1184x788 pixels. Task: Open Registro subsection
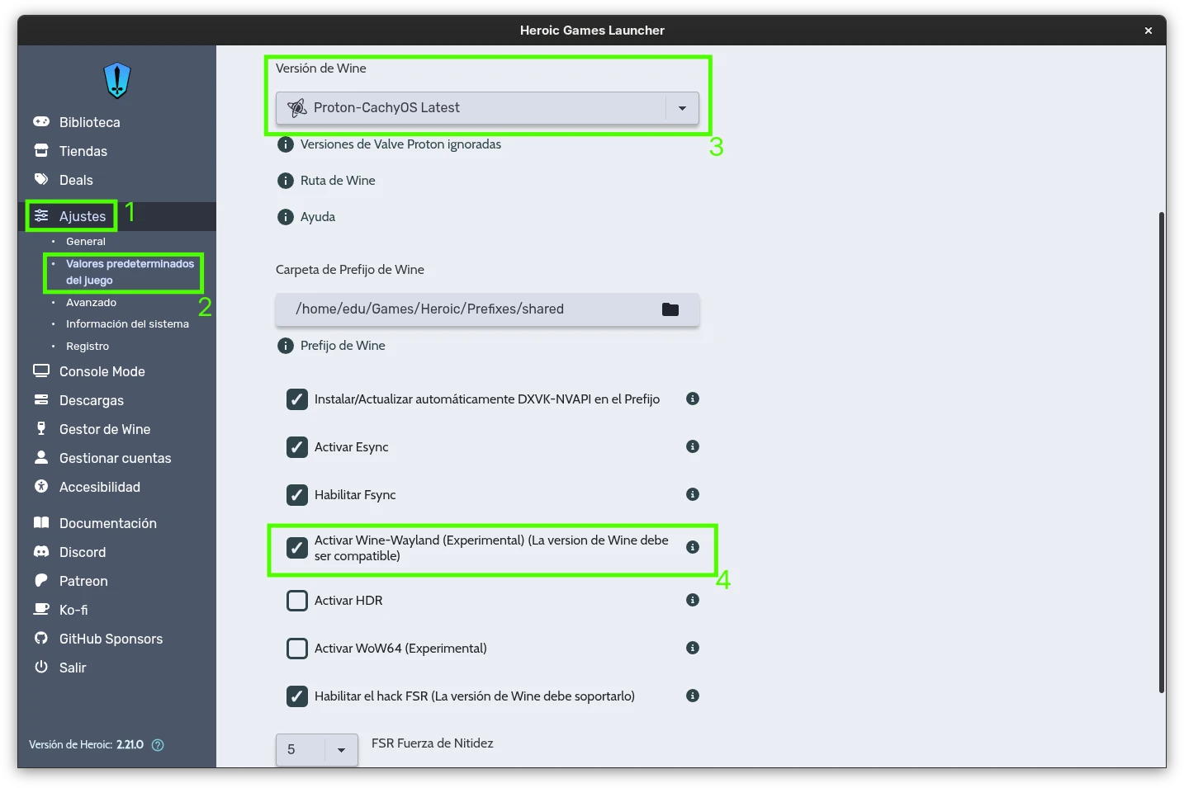click(x=88, y=347)
